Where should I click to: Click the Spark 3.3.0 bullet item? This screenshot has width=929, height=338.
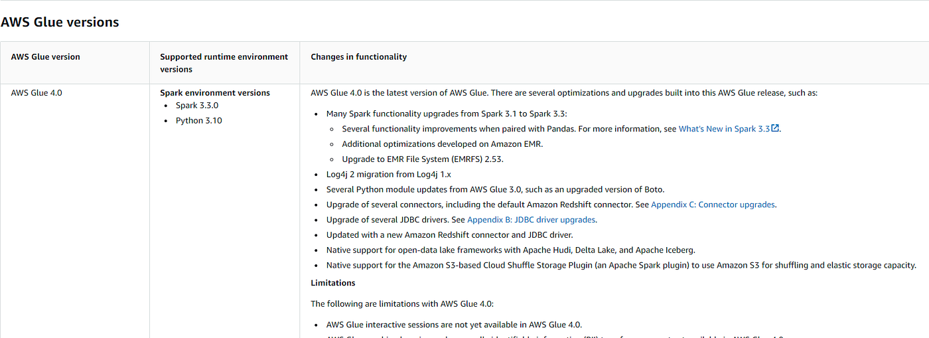tap(197, 106)
